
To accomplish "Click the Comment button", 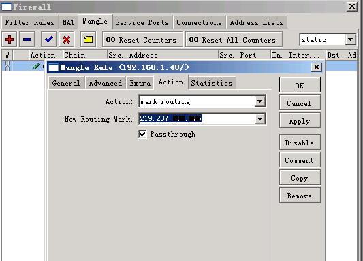I will [300, 160].
